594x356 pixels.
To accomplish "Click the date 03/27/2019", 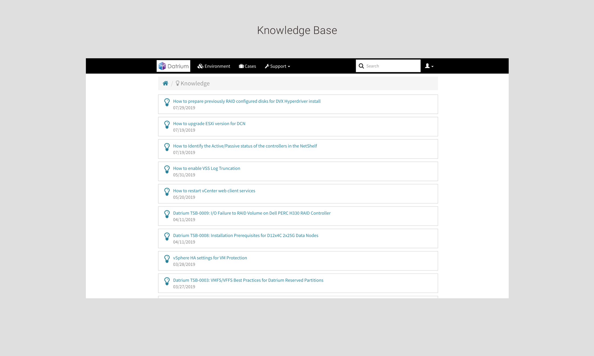I will (184, 287).
